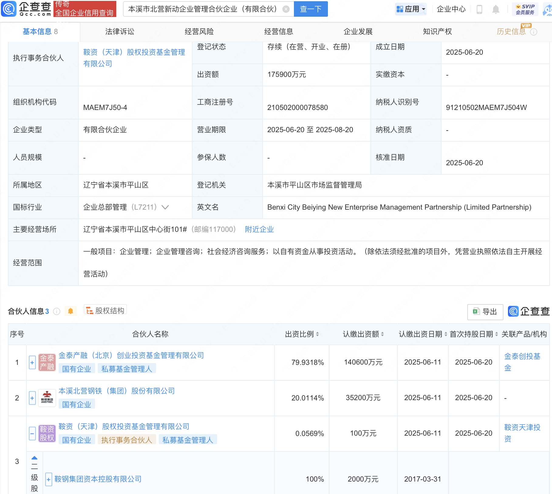Click the 全国企业信用查询 red banner
Screen dimensions: 552x494
85,9
